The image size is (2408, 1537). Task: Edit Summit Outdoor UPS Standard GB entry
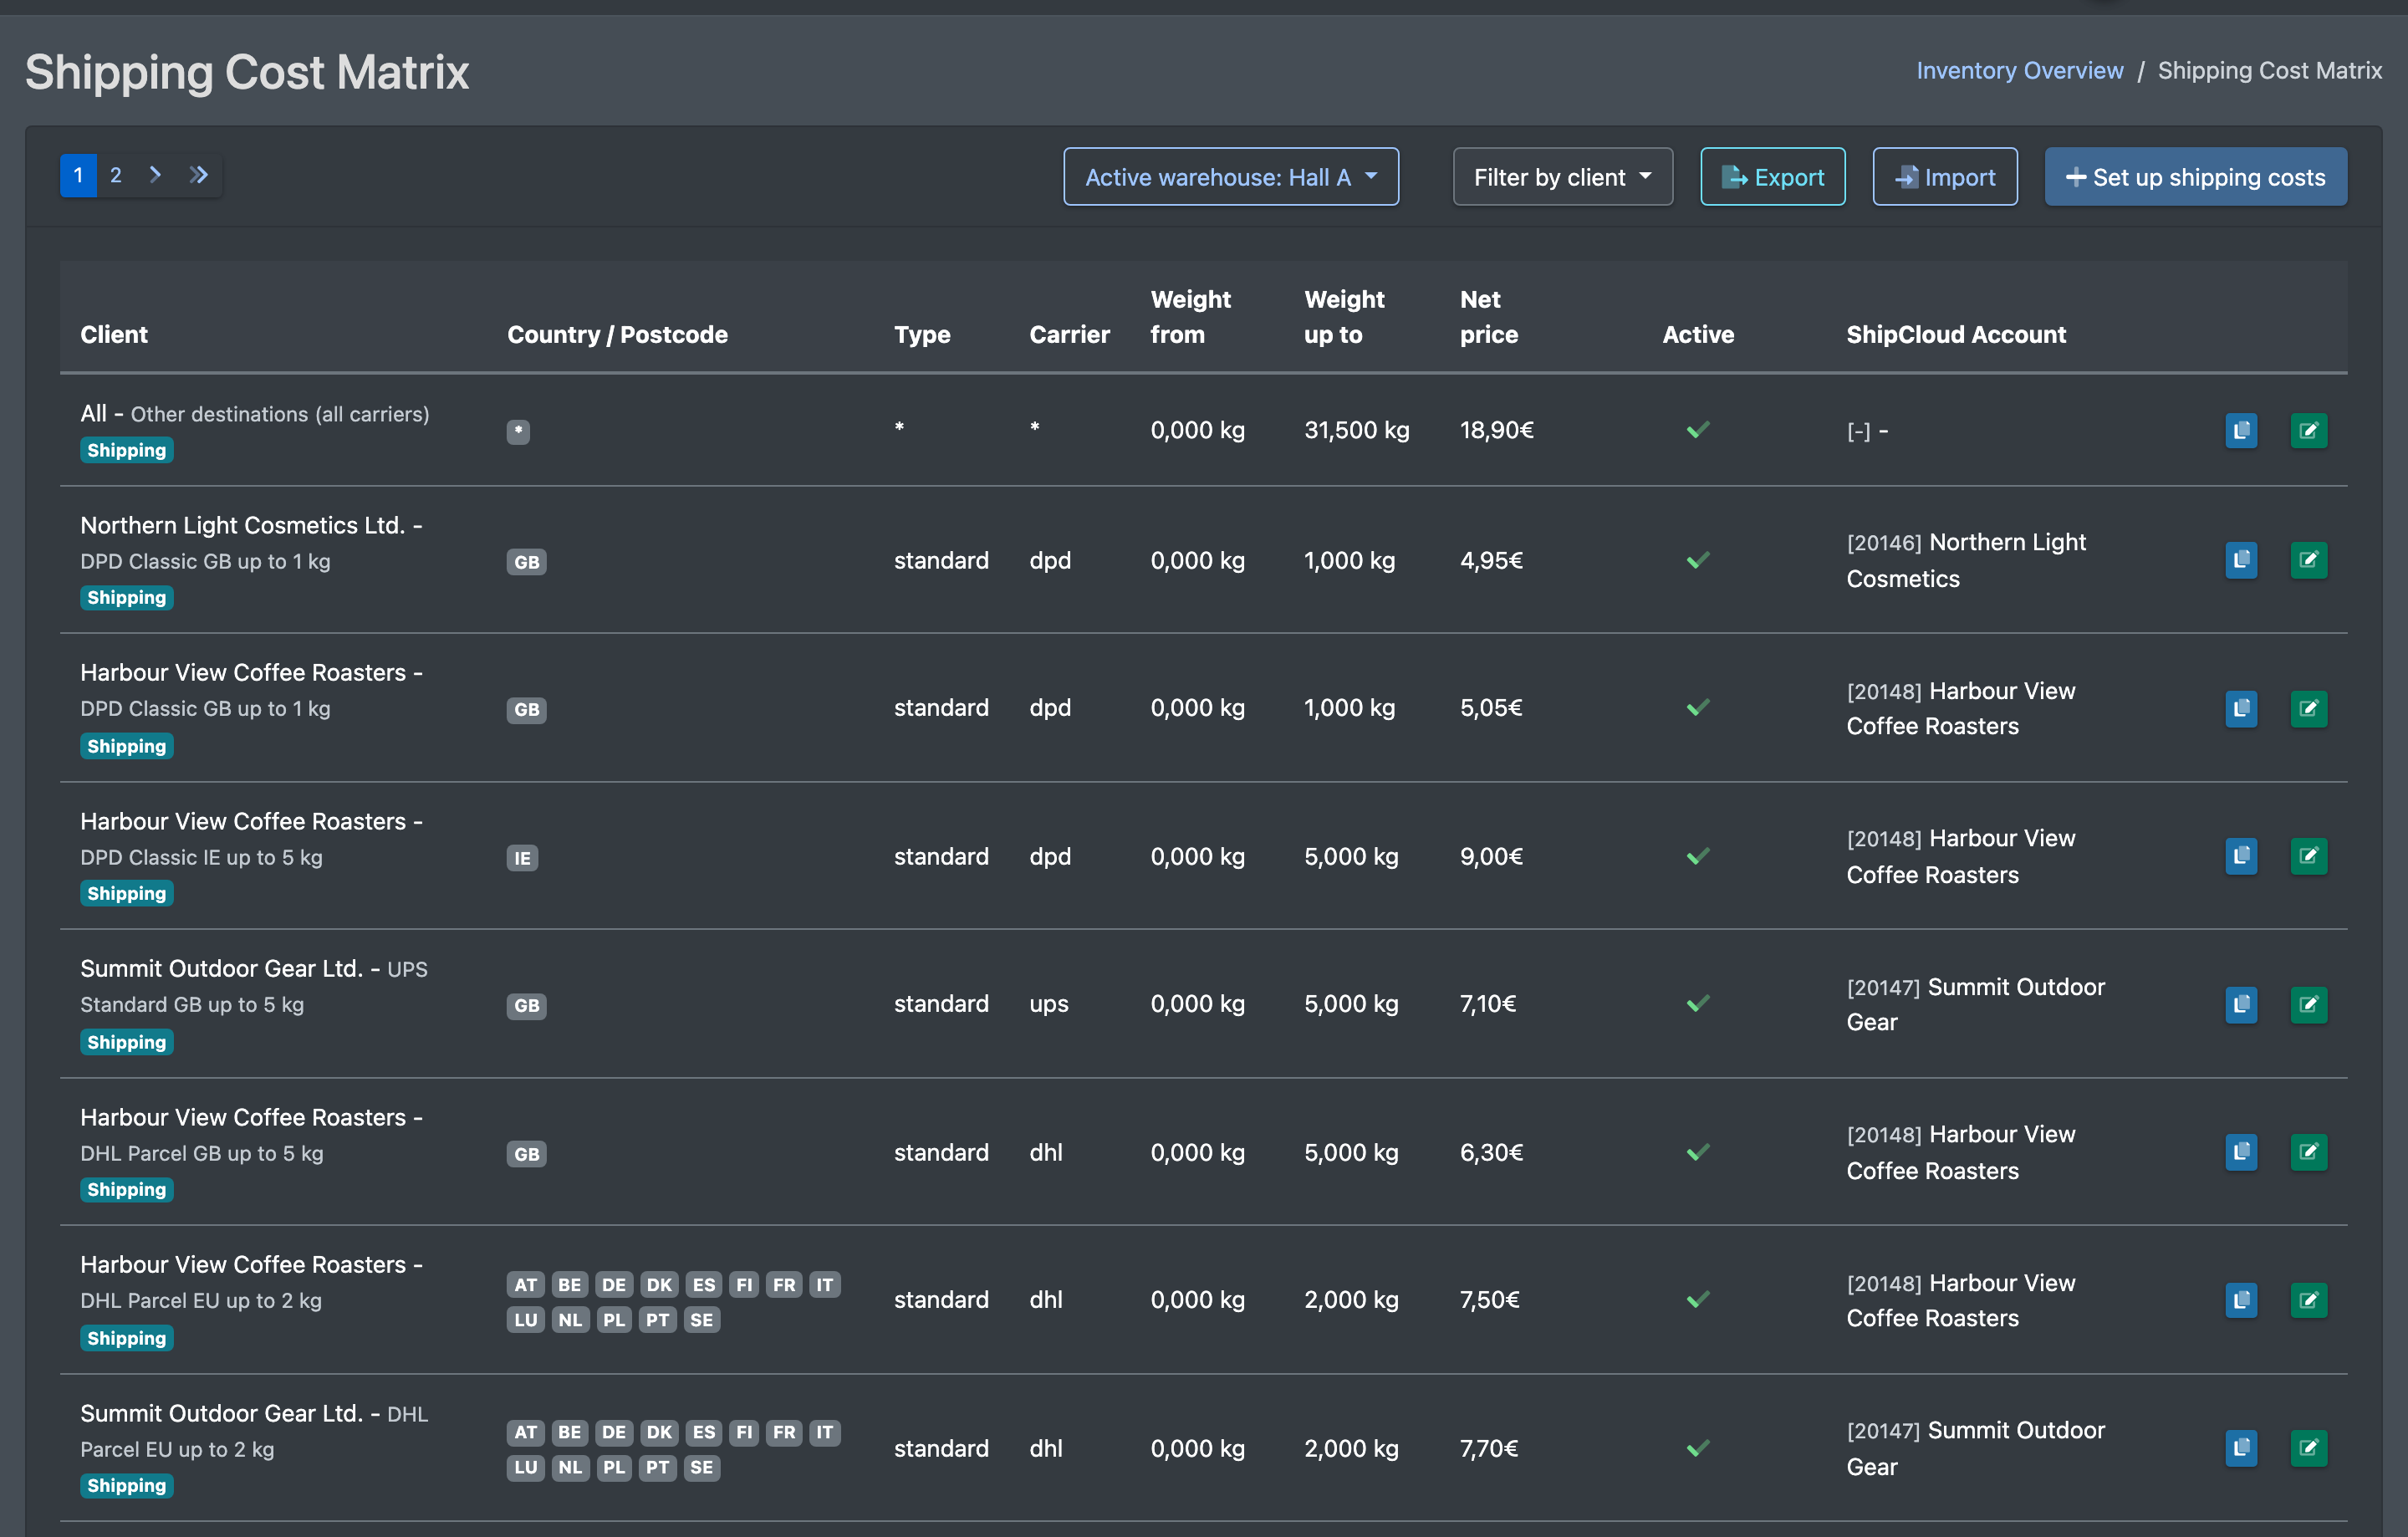click(x=2308, y=1005)
